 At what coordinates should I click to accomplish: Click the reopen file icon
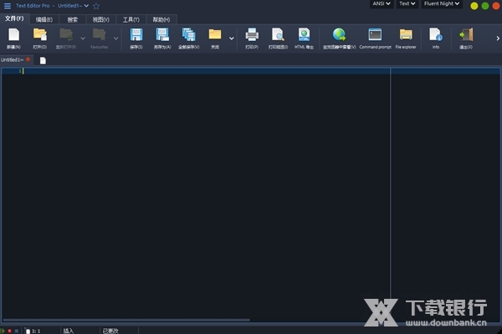[66, 34]
